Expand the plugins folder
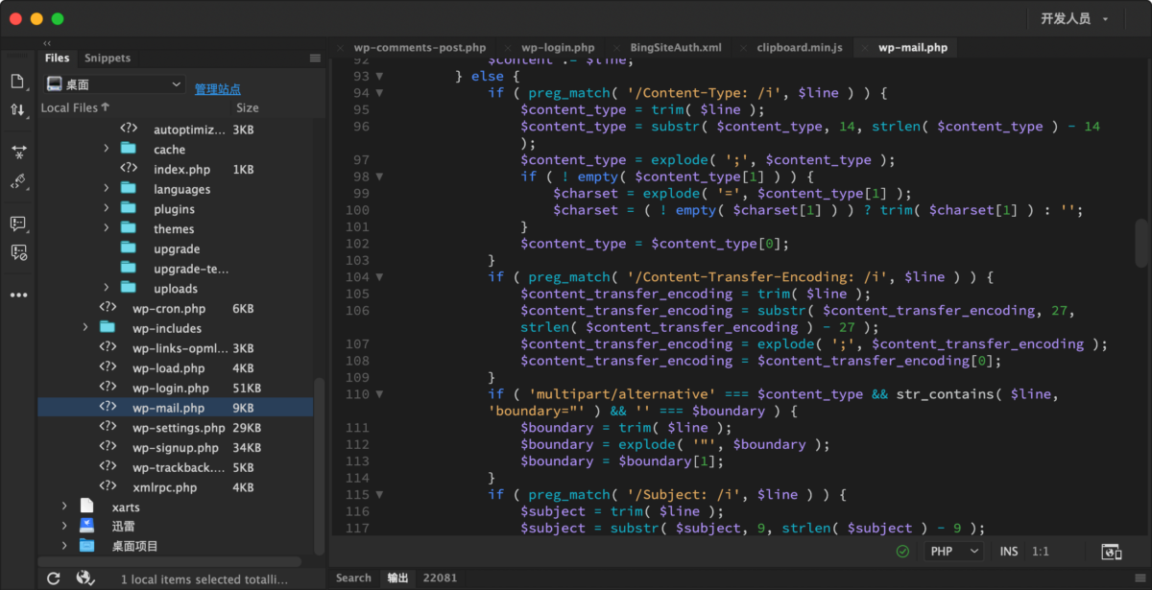The image size is (1152, 590). click(x=107, y=209)
